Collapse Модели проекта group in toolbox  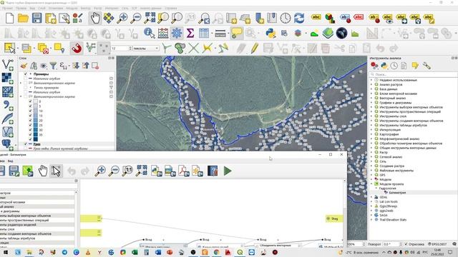[372, 184]
